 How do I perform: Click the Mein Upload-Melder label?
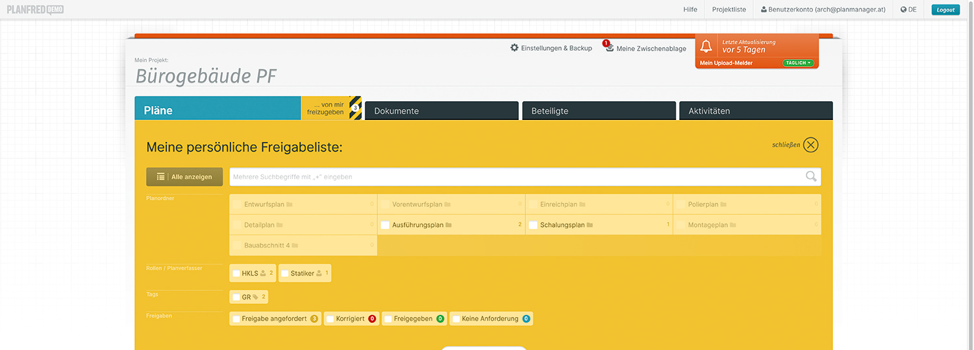pos(726,63)
